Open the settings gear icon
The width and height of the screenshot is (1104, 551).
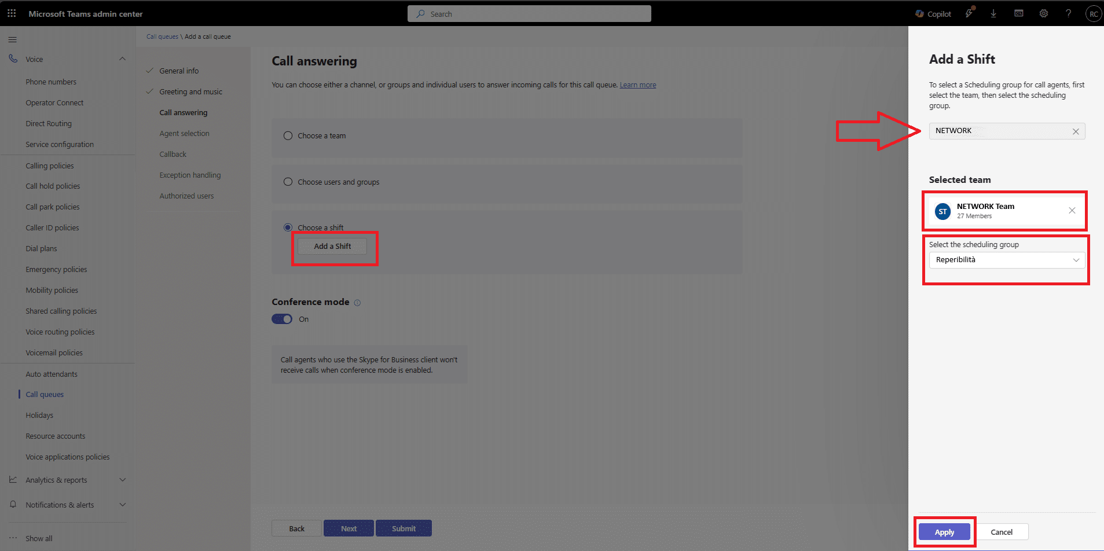click(1043, 14)
